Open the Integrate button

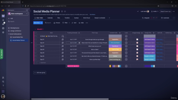(146, 18)
